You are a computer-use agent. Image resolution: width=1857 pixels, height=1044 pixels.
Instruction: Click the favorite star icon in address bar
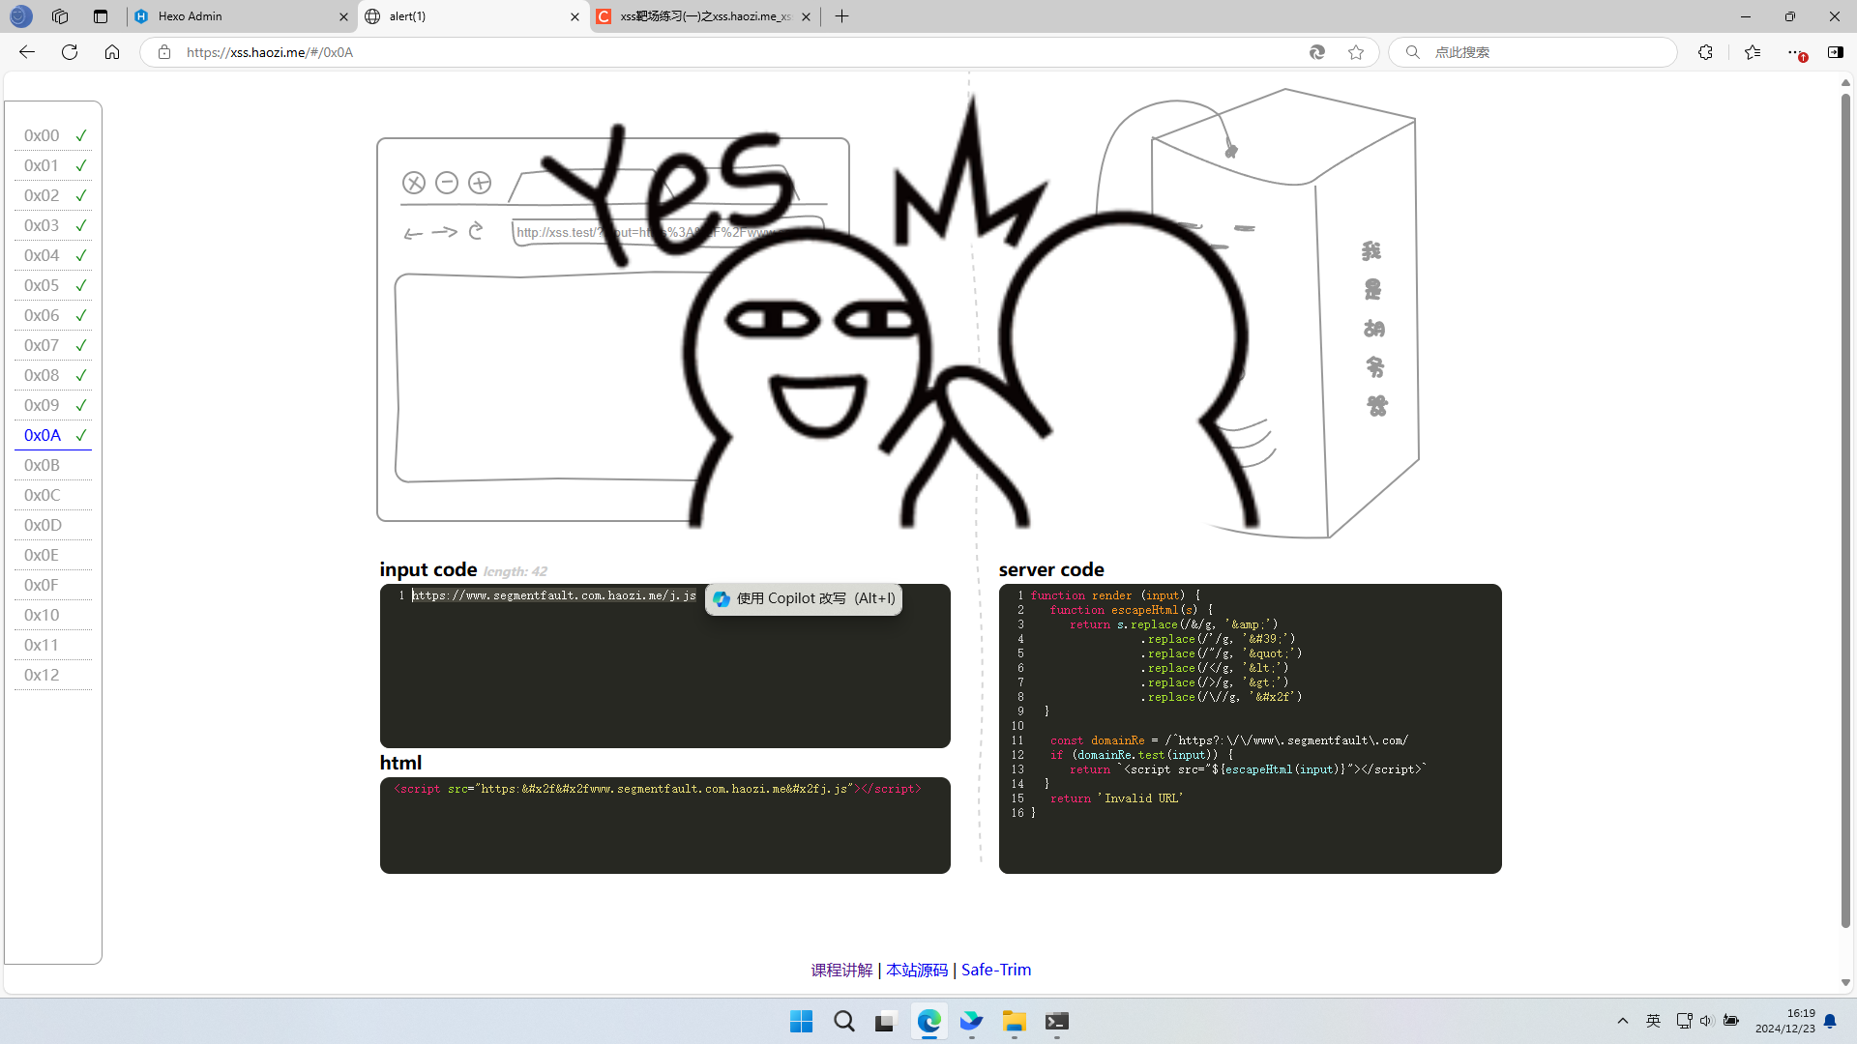[1356, 52]
